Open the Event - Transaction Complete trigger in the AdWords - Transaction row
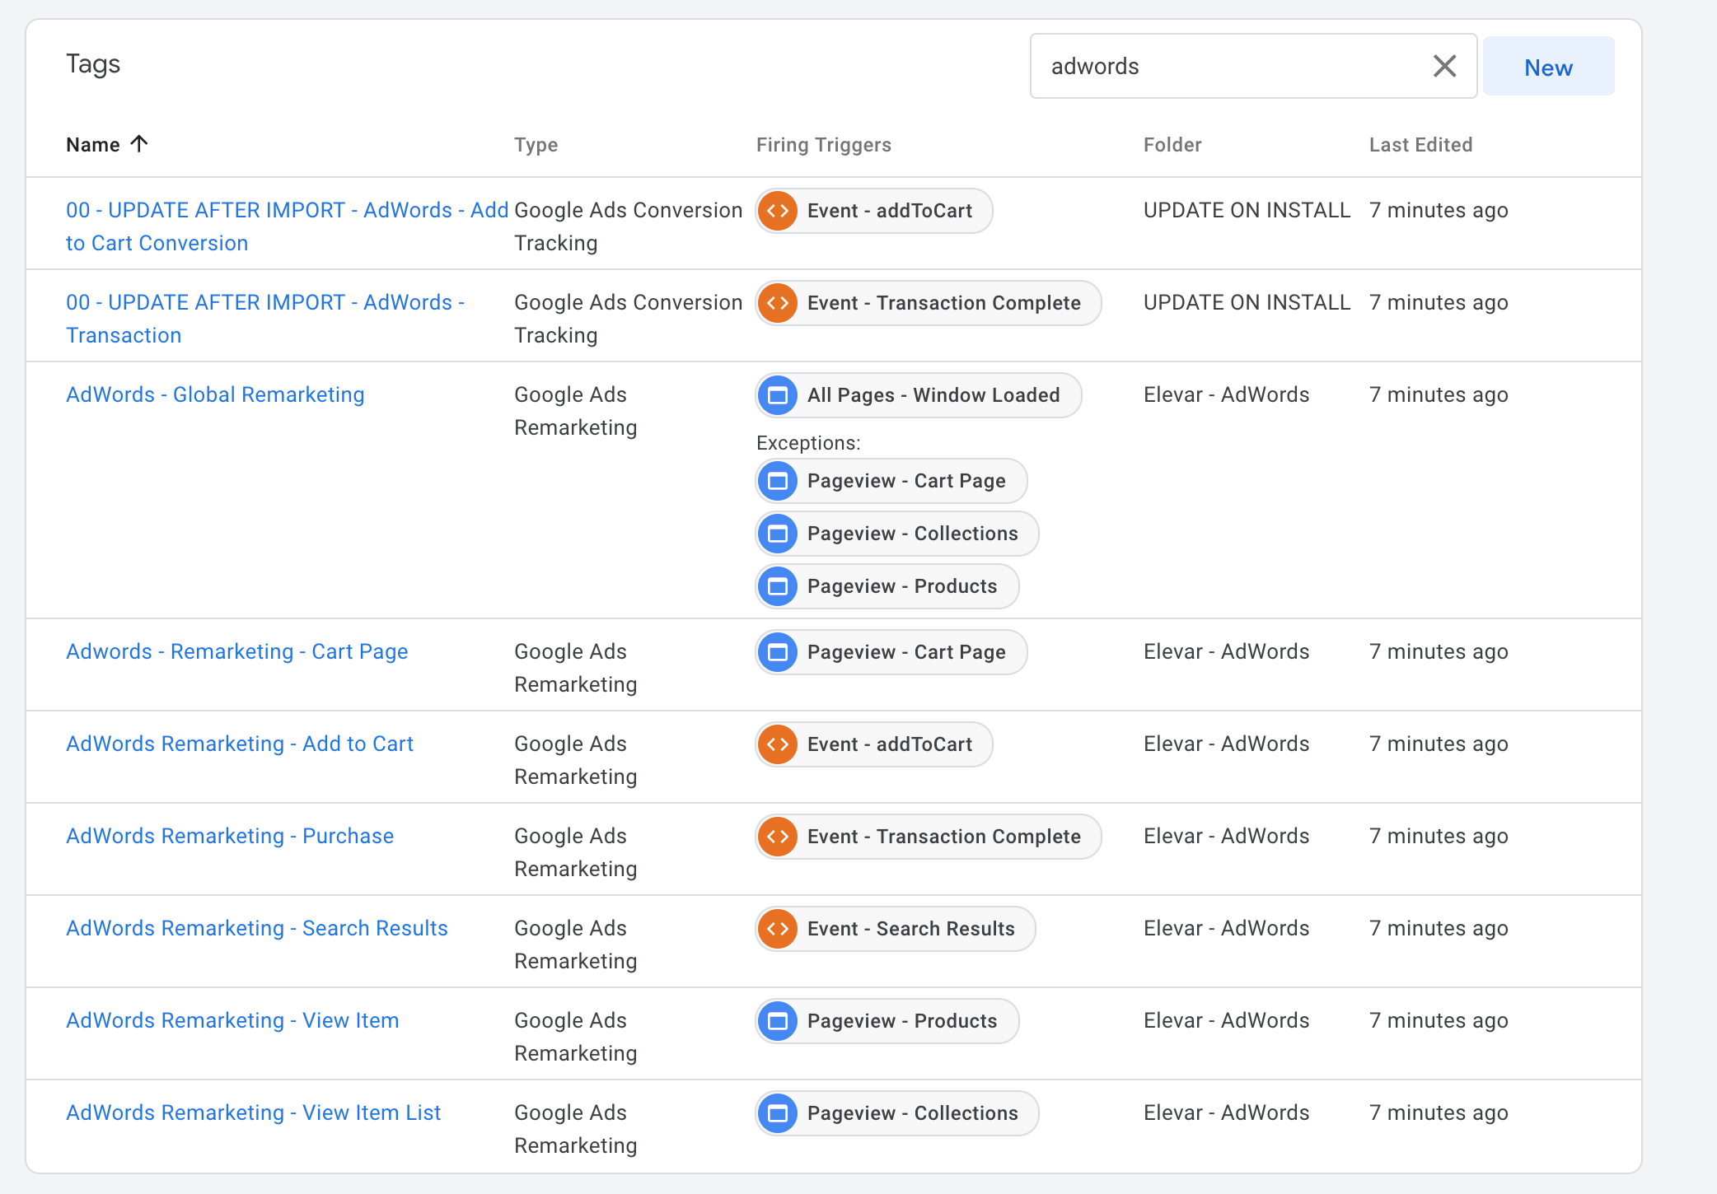Viewport: 1717px width, 1194px height. 929,303
